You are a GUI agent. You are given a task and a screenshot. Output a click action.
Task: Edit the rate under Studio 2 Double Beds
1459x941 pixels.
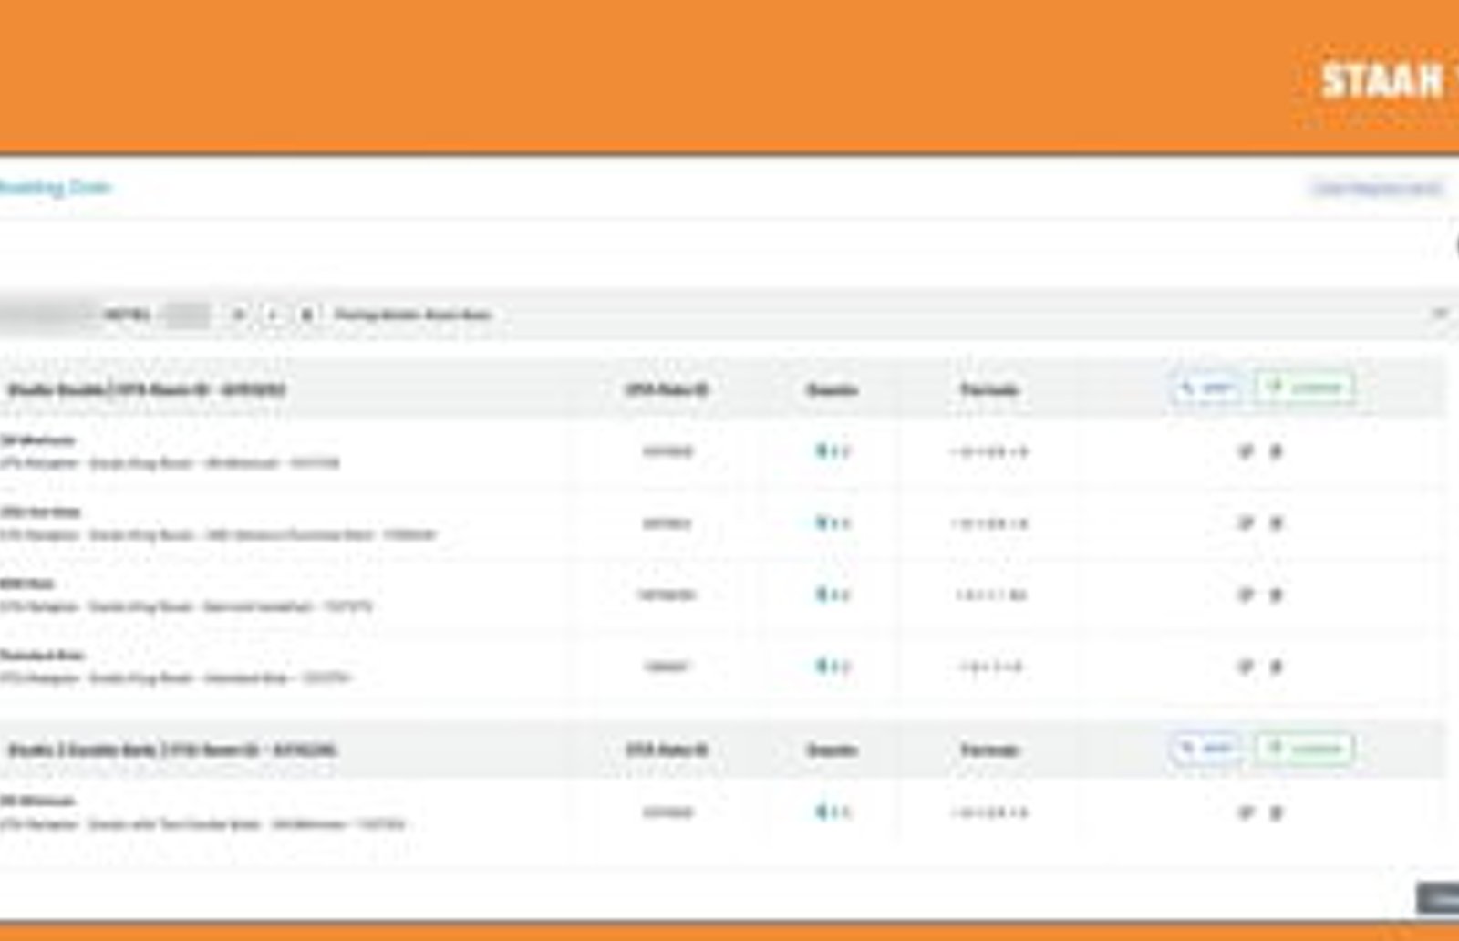[1246, 812]
